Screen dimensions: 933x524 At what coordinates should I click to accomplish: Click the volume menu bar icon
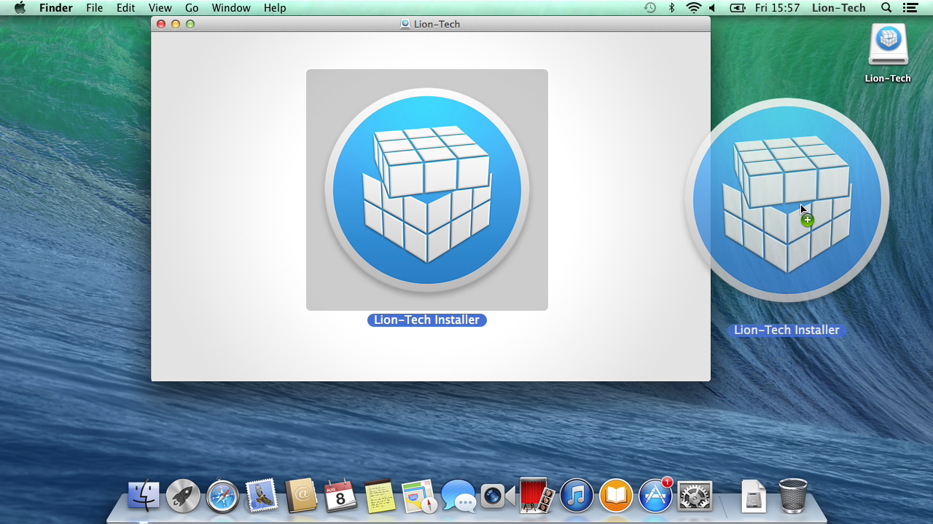click(713, 8)
